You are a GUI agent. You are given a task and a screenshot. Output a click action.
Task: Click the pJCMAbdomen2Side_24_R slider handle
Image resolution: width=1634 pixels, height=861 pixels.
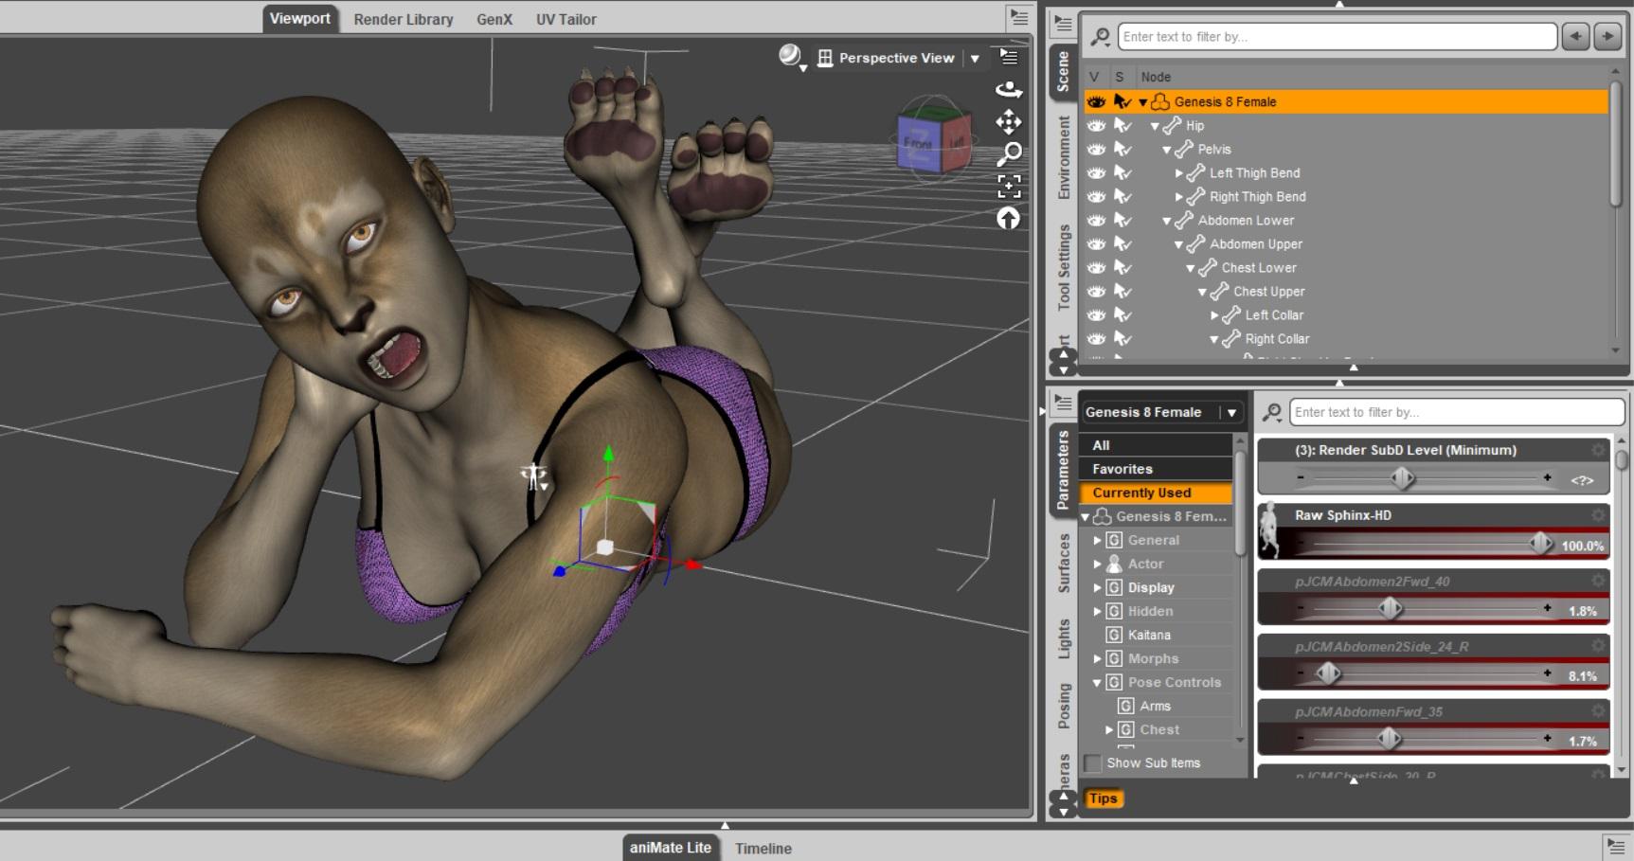(1328, 673)
